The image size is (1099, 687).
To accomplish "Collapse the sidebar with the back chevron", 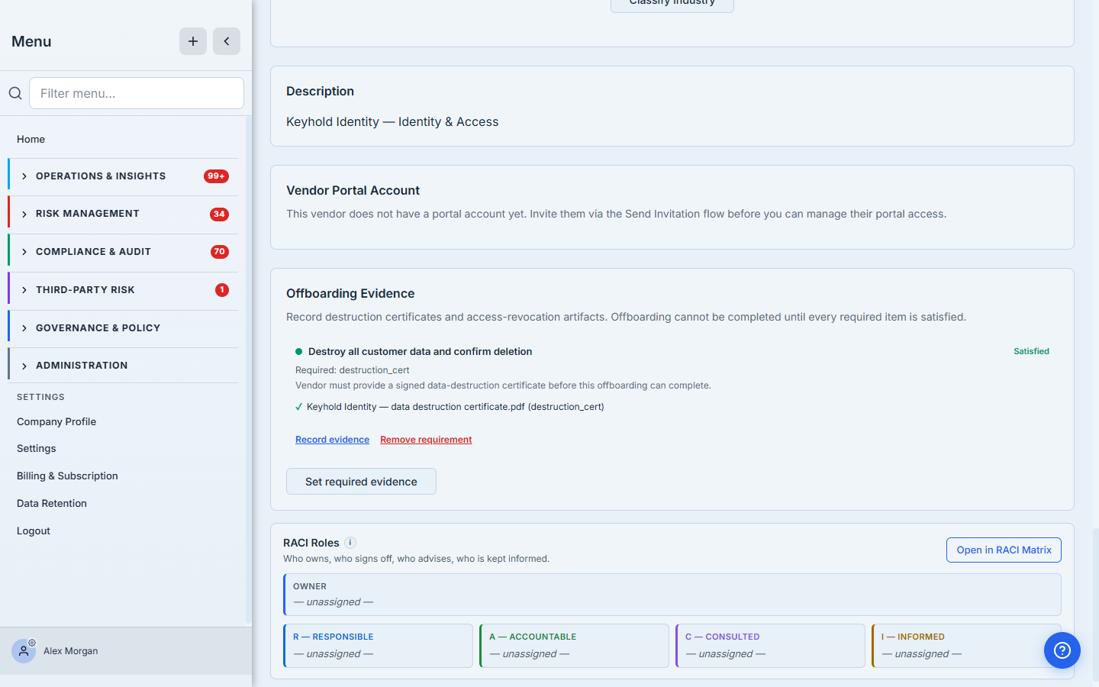I will 227,41.
